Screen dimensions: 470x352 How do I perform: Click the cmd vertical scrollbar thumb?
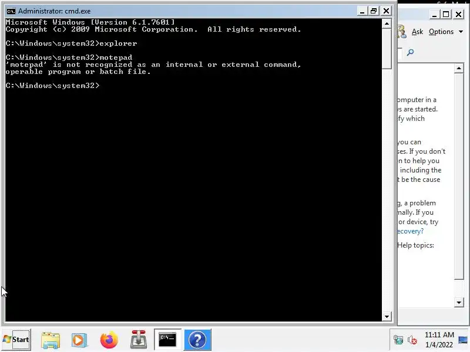pyautogui.click(x=387, y=49)
